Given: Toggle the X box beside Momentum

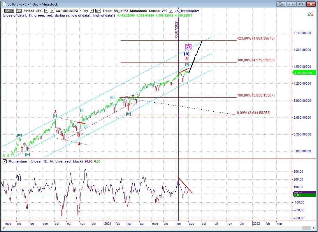Looking at the screenshot, I should click(5, 161).
